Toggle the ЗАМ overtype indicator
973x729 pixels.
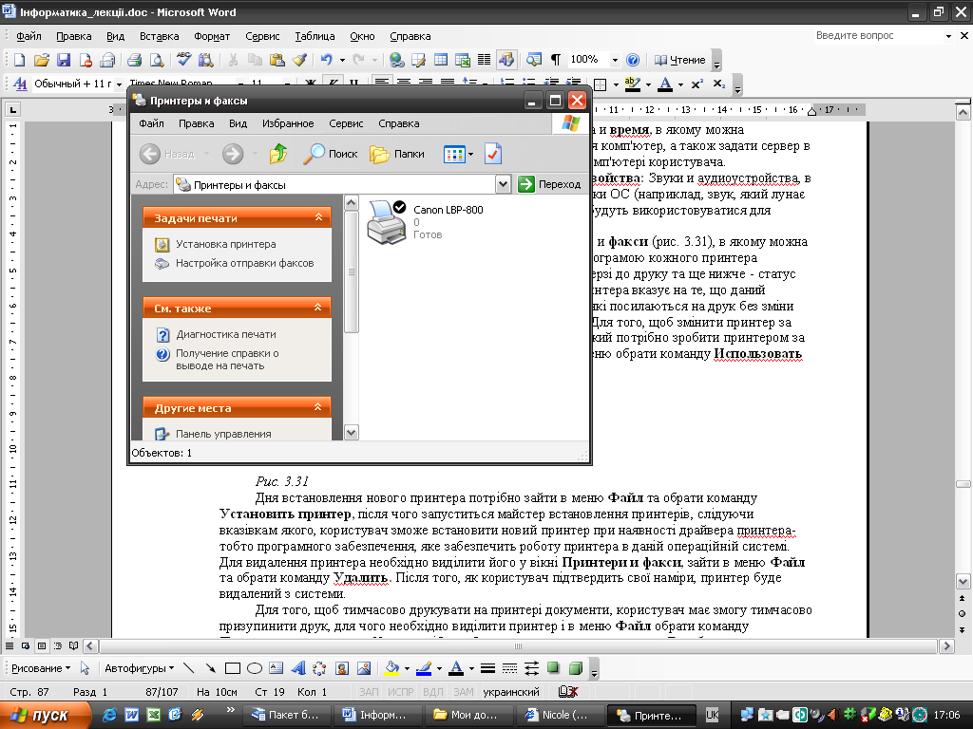coord(463,692)
